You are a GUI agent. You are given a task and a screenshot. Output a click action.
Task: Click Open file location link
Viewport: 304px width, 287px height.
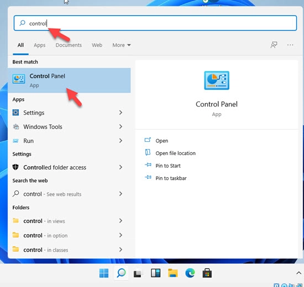(x=175, y=153)
